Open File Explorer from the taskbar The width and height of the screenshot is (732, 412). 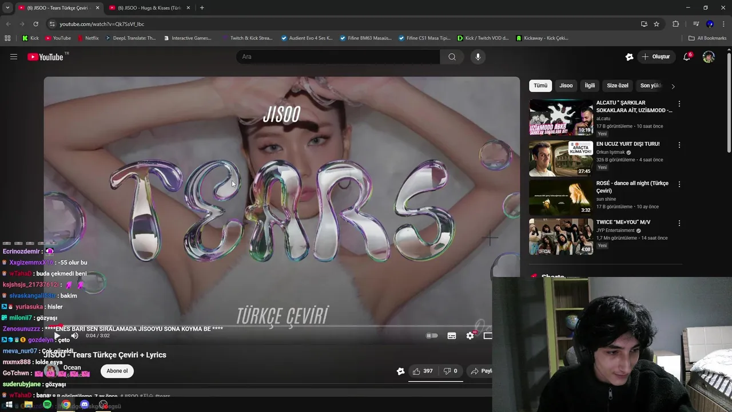click(28, 405)
